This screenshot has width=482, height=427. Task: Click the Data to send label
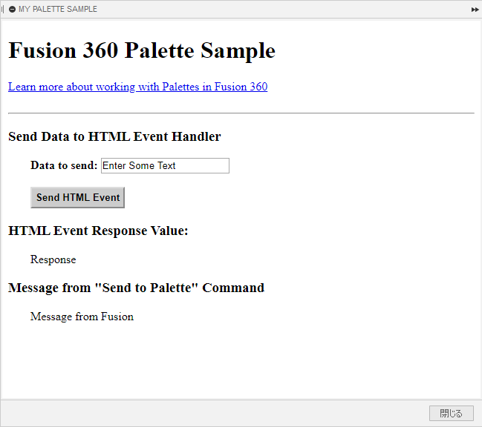(64, 165)
